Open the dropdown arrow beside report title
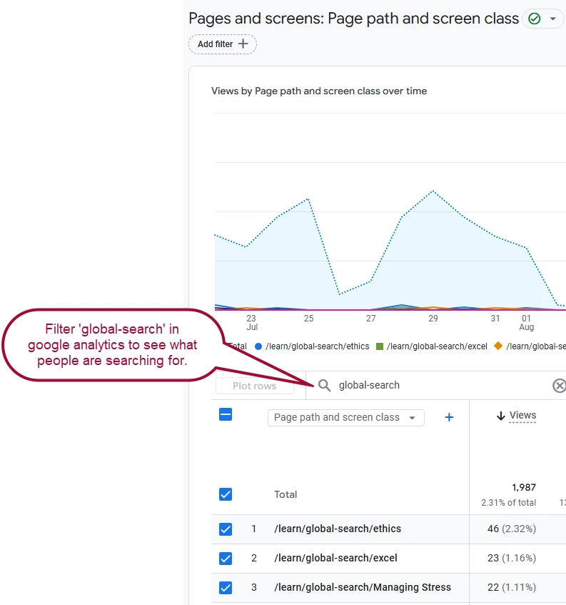 coord(553,19)
